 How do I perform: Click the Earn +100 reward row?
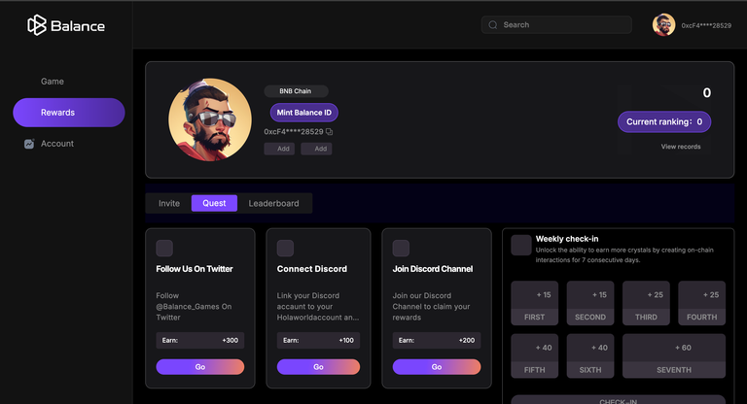pos(318,340)
